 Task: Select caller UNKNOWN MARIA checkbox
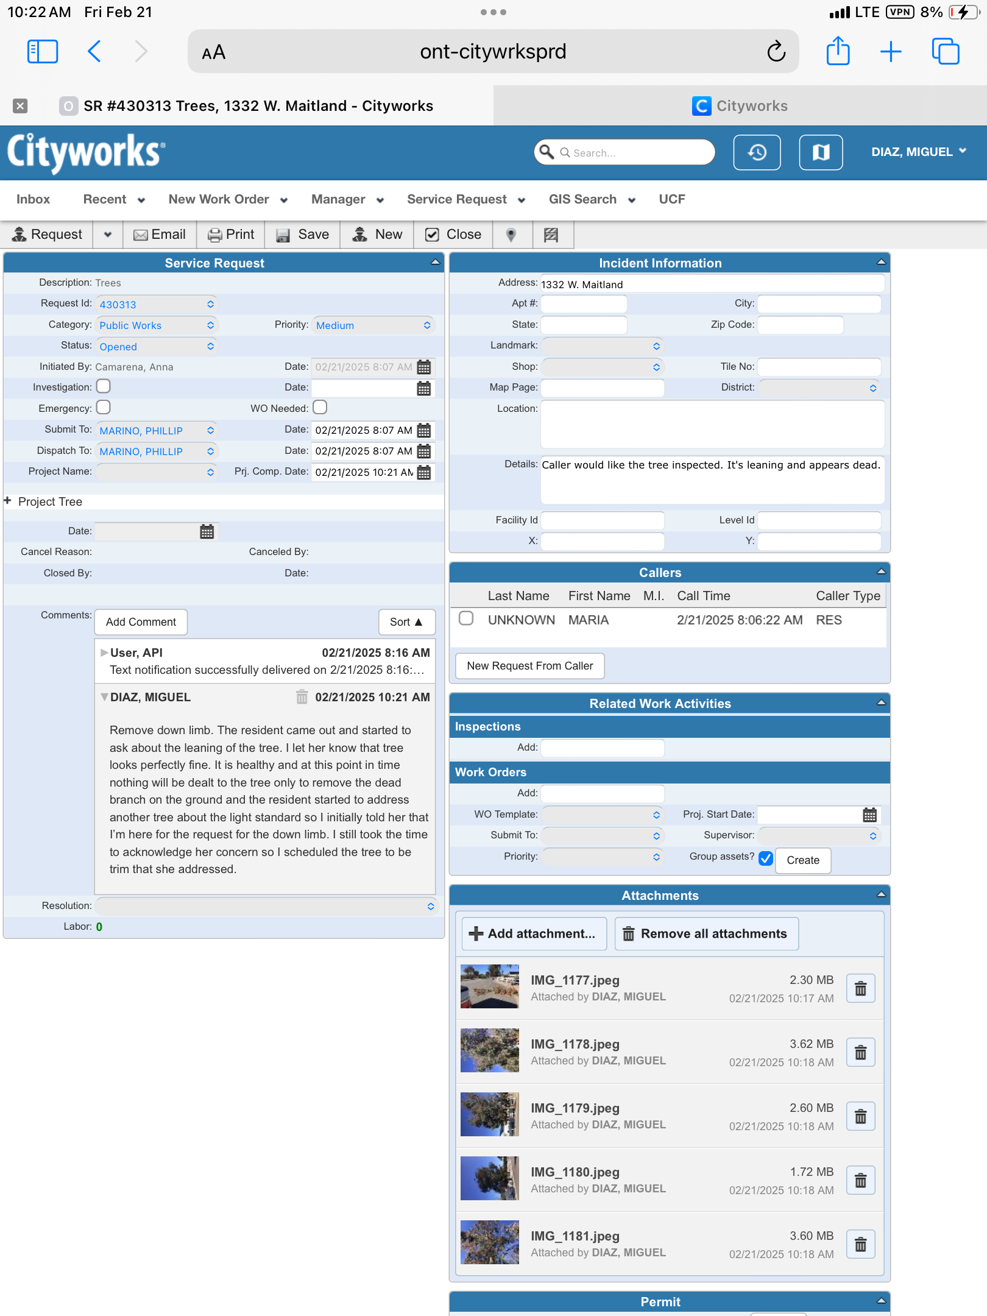[x=466, y=618]
